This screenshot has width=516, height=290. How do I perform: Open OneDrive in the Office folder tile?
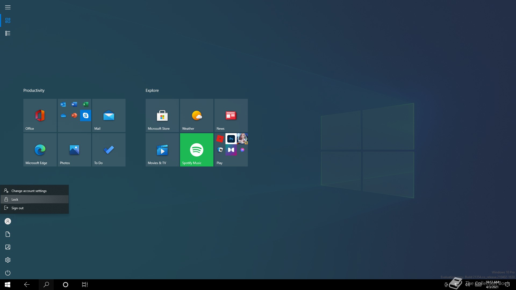click(63, 115)
